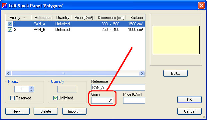Click the Reference field containing PAN_A
The height and width of the screenshot is (120, 207).
click(x=118, y=87)
